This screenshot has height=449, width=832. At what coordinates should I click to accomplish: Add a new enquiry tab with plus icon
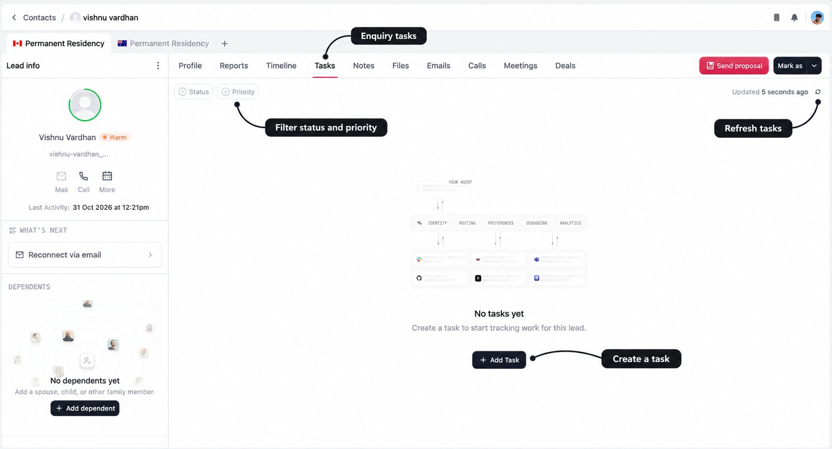[x=224, y=43]
